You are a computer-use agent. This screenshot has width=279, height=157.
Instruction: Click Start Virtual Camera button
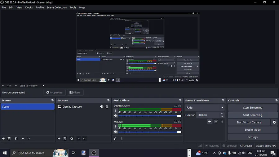(249, 122)
